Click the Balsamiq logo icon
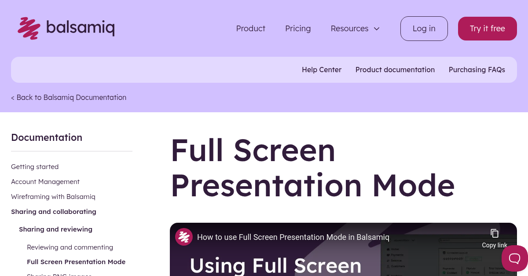This screenshot has height=276, width=528. [x=29, y=28]
